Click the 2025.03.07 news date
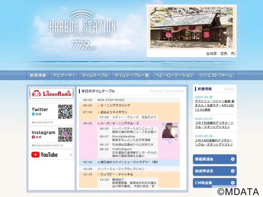Viewport: 263px width, 197px height. 204,119
